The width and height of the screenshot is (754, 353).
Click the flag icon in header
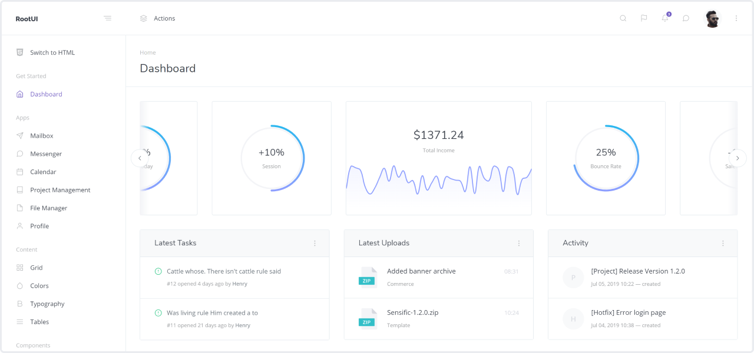(644, 18)
